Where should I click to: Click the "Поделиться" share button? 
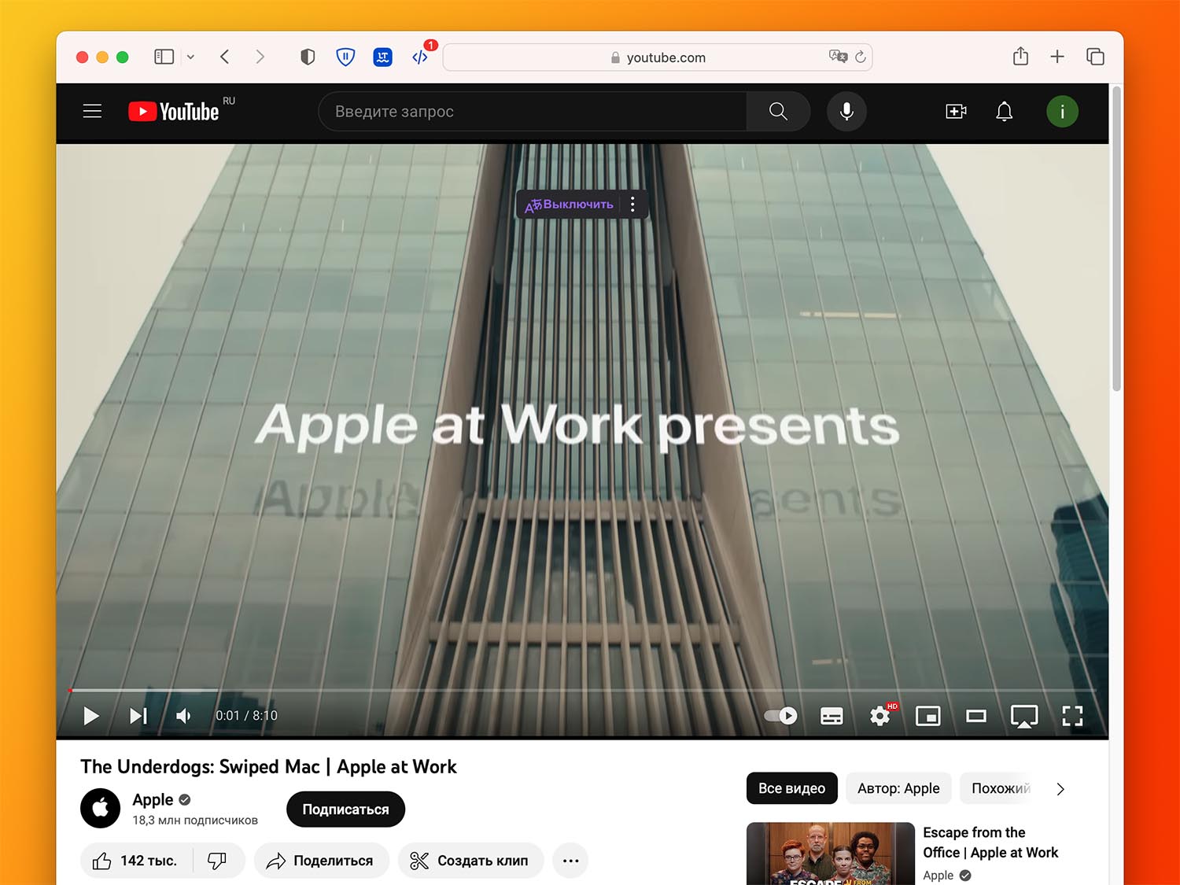(321, 861)
